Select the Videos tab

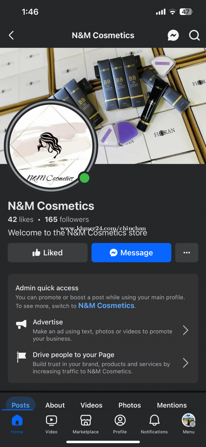click(x=92, y=405)
